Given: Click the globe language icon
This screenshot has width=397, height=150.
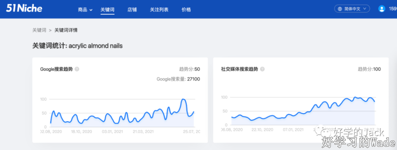Looking at the screenshot, I should [x=340, y=9].
